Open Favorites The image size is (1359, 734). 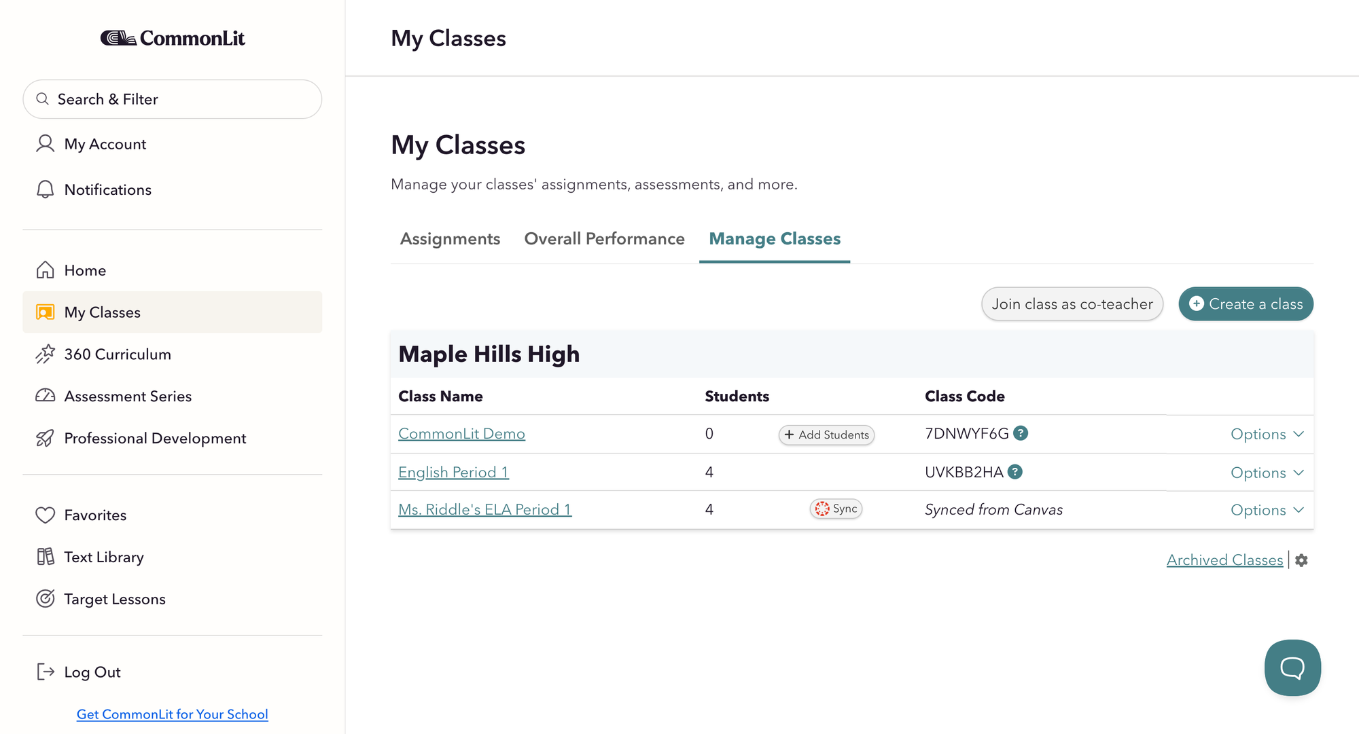coord(95,515)
